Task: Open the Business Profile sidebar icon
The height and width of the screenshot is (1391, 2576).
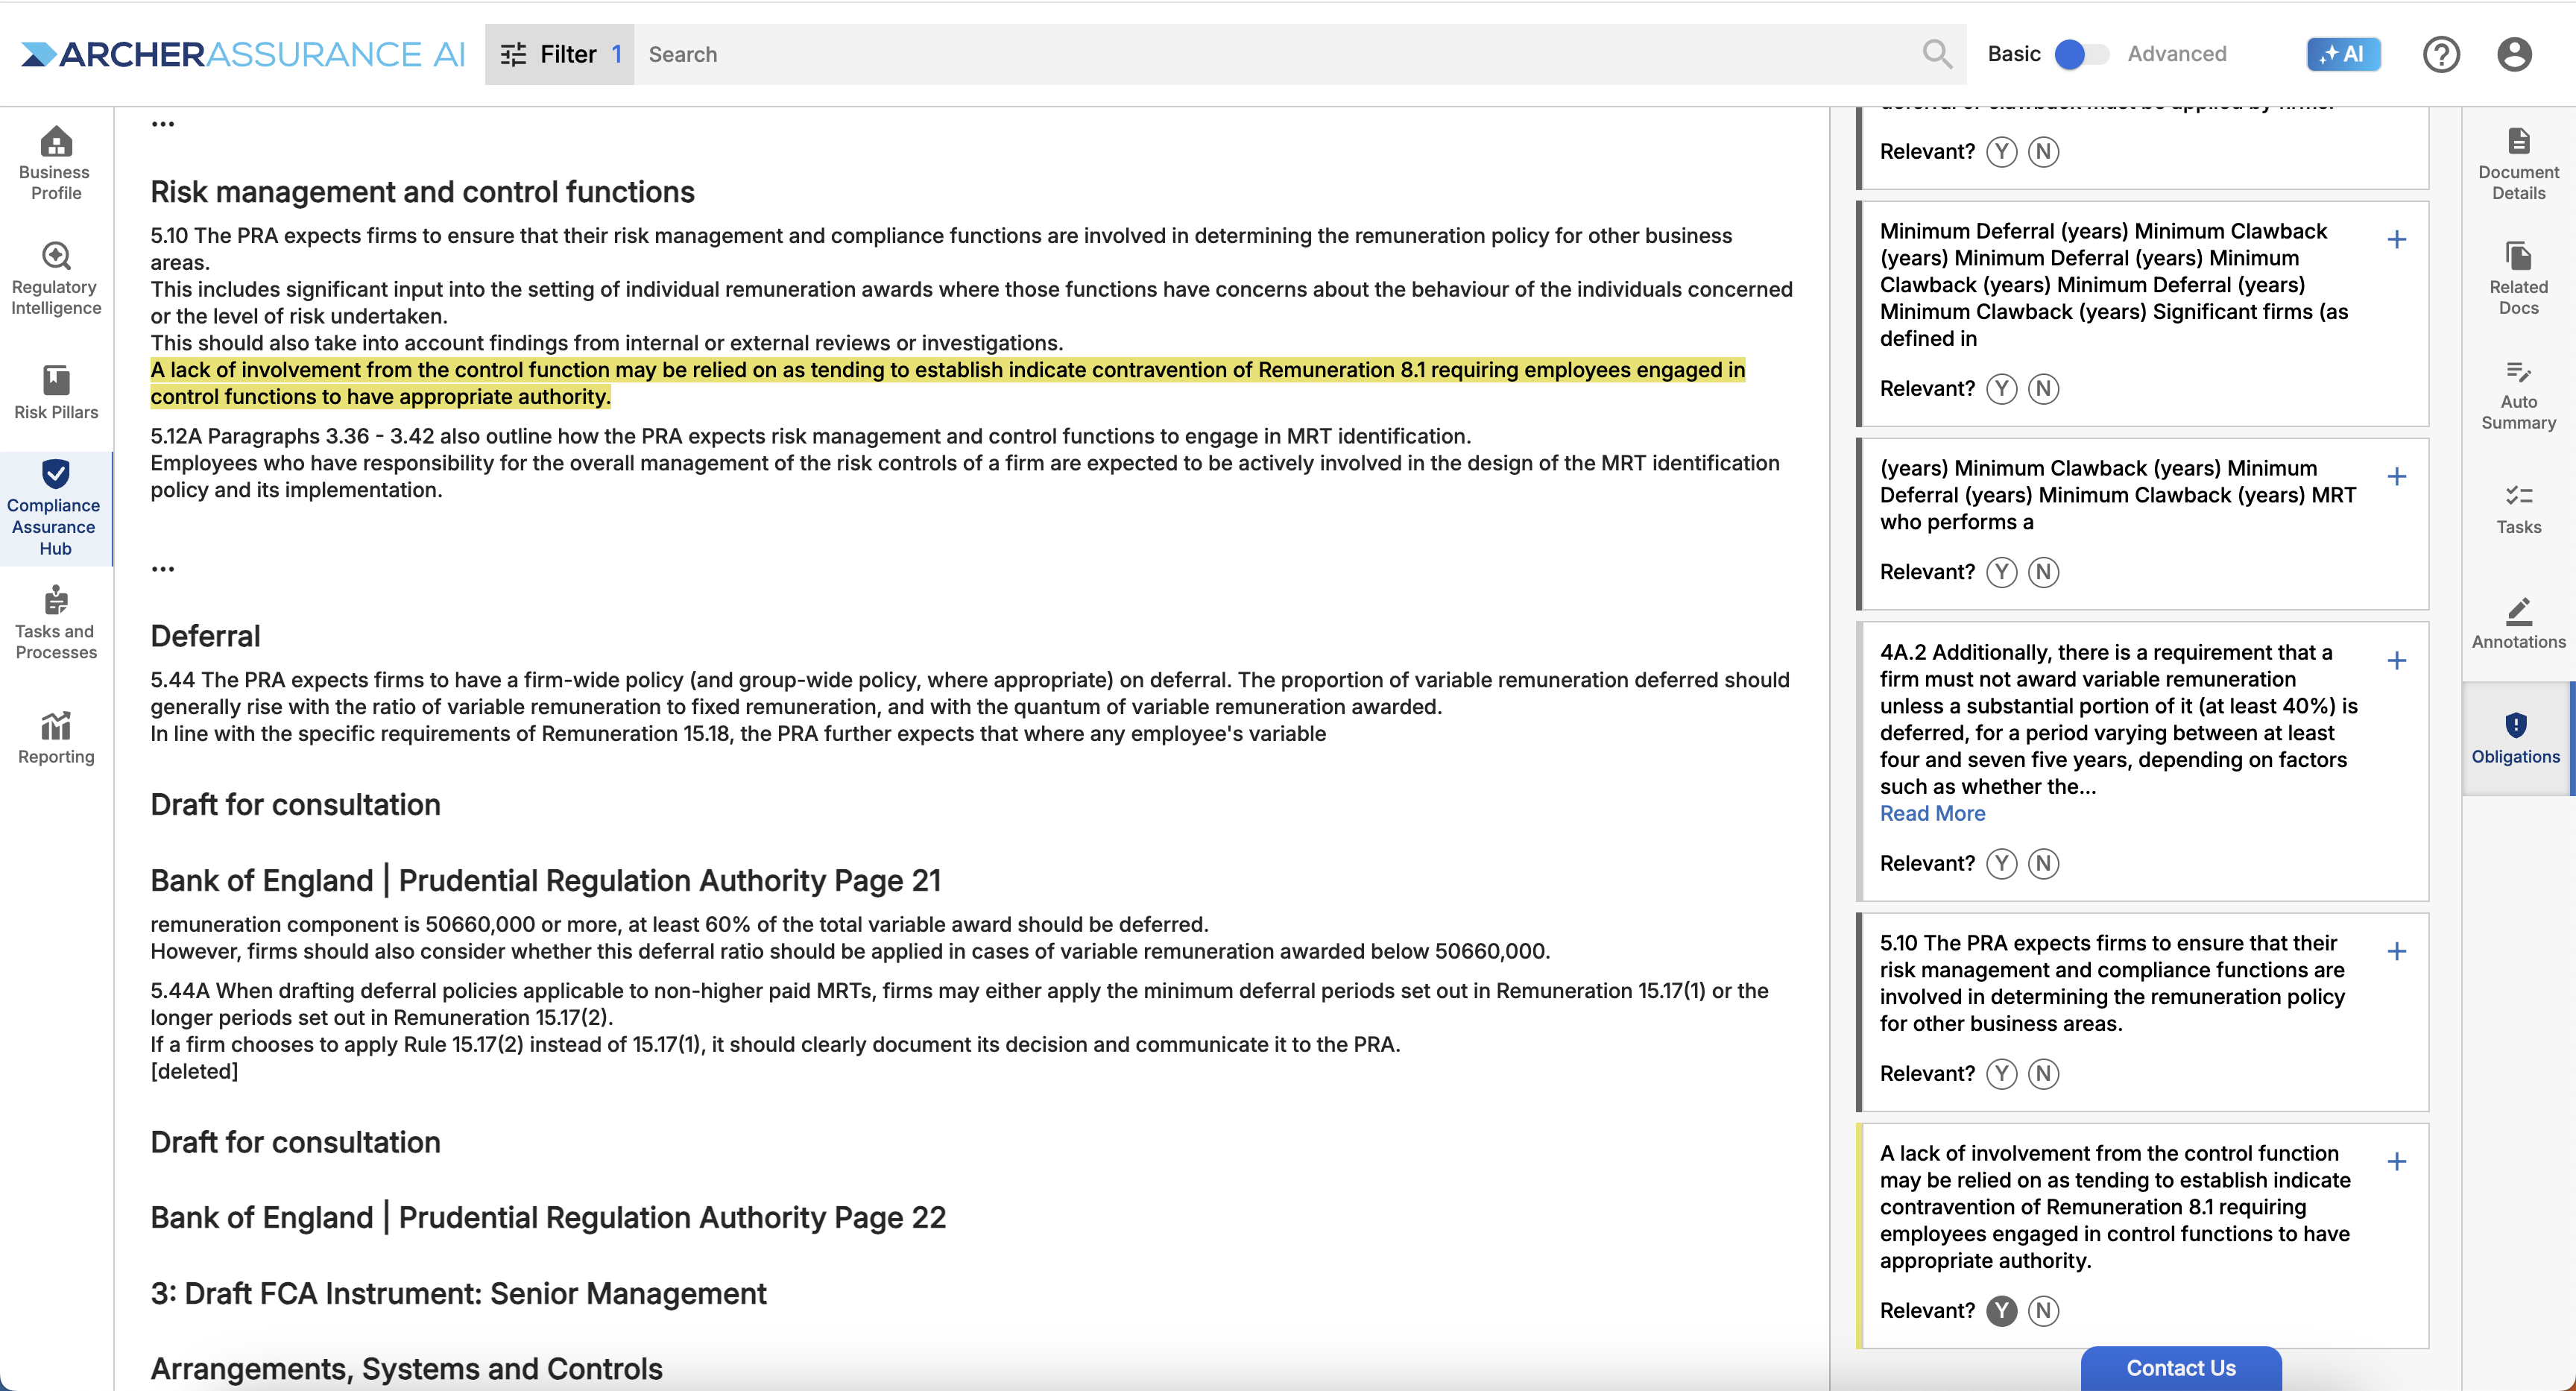Action: pyautogui.click(x=56, y=163)
